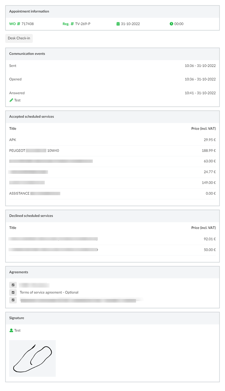
Task: Click the green calendar icon
Action: 118,24
